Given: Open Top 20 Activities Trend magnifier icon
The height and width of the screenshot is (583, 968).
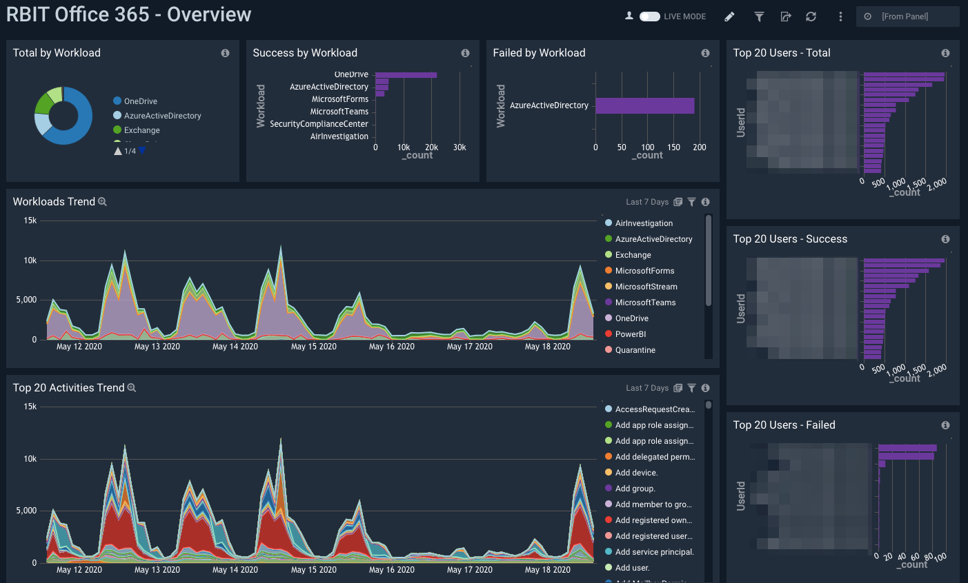Looking at the screenshot, I should click(x=132, y=388).
